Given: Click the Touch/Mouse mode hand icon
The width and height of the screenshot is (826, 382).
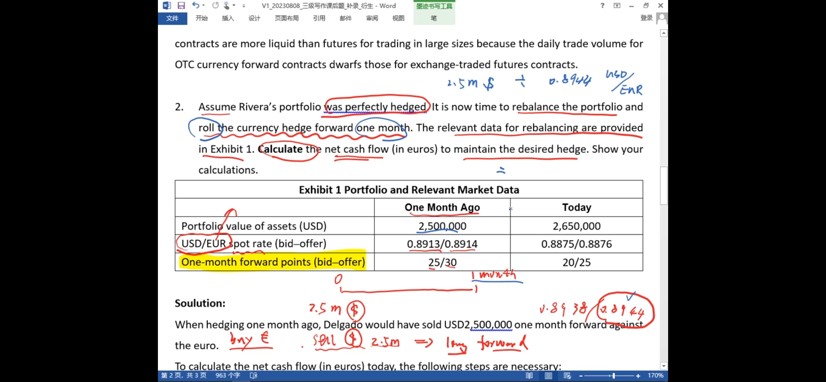Looking at the screenshot, I should point(226,5).
